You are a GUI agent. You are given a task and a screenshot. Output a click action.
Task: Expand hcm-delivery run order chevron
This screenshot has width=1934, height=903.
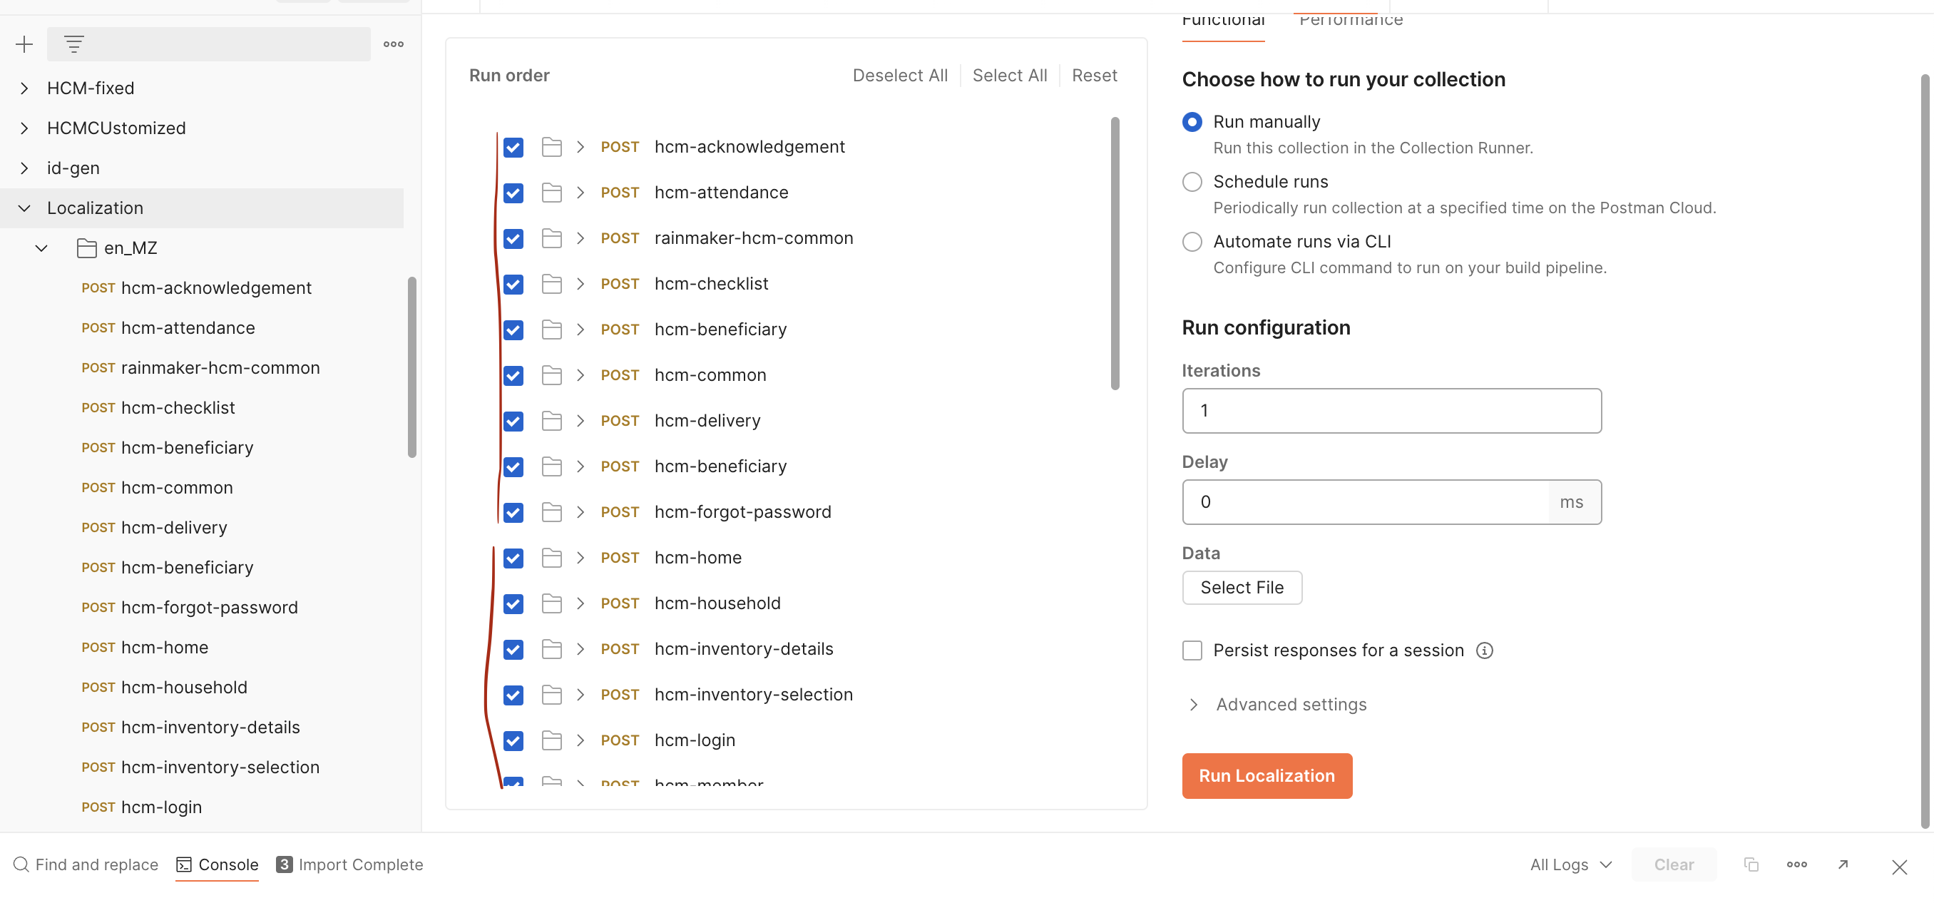click(580, 421)
